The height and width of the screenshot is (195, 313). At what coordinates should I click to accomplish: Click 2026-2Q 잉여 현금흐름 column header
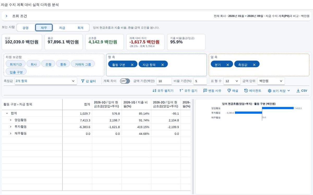click(x=166, y=104)
